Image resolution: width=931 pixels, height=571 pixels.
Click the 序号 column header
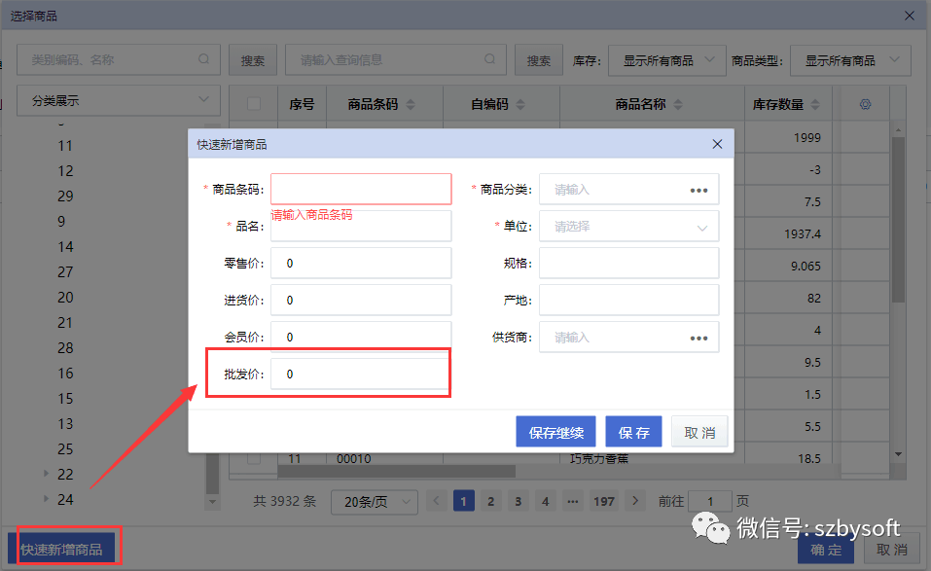click(302, 104)
